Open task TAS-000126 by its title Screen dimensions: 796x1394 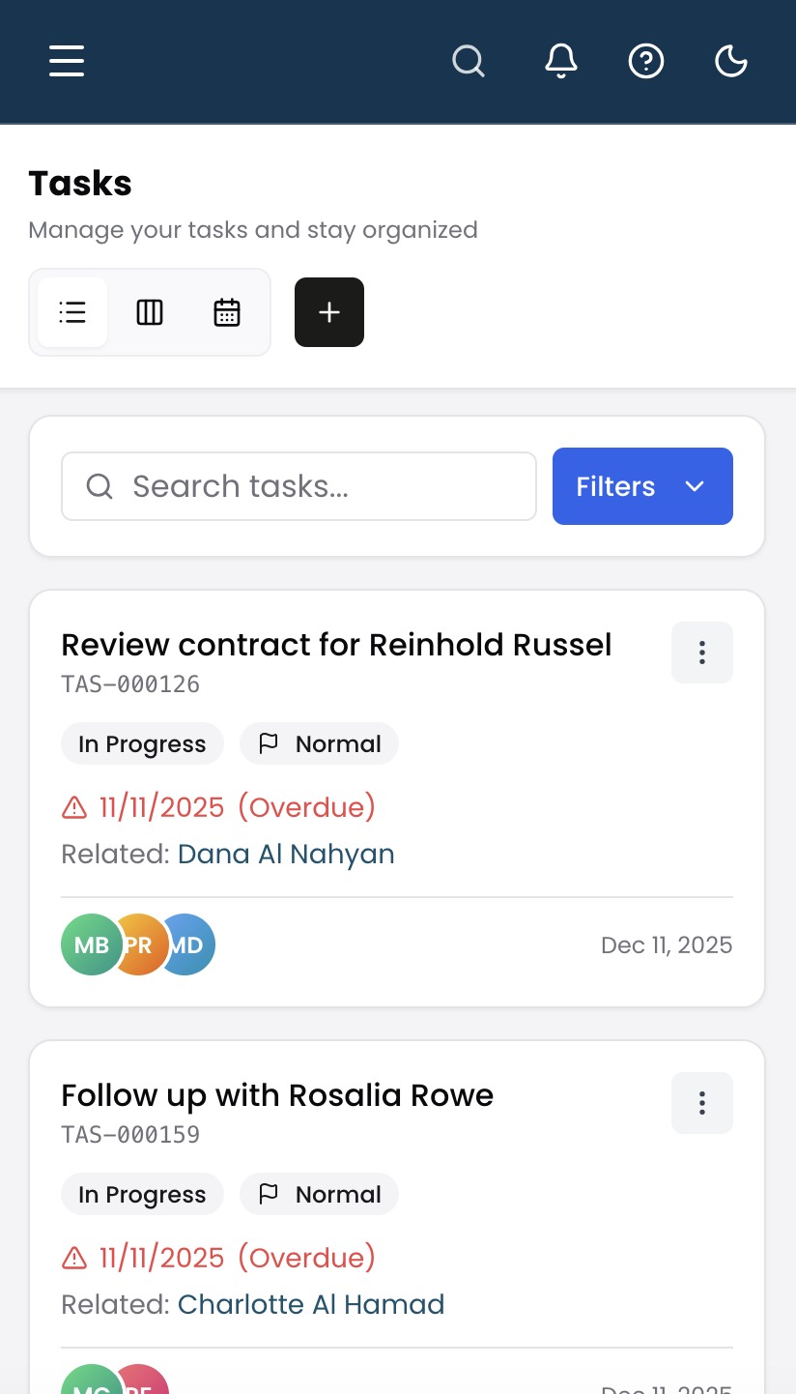(336, 644)
